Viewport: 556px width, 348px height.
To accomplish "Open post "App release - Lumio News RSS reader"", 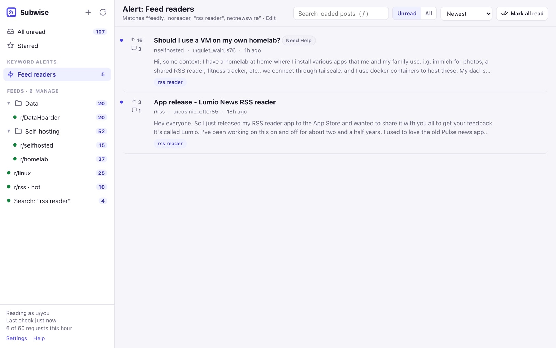I will click(x=215, y=102).
